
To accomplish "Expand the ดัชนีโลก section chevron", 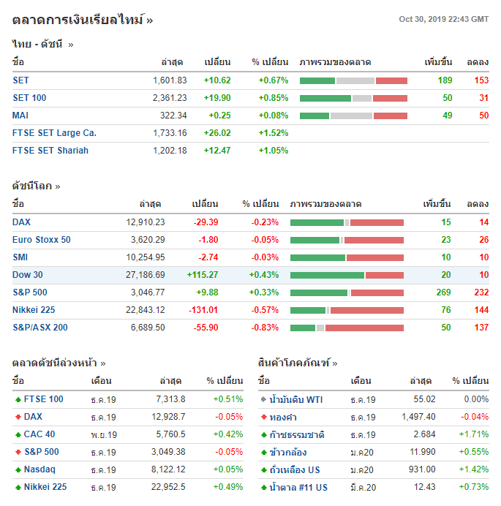I will click(x=58, y=186).
